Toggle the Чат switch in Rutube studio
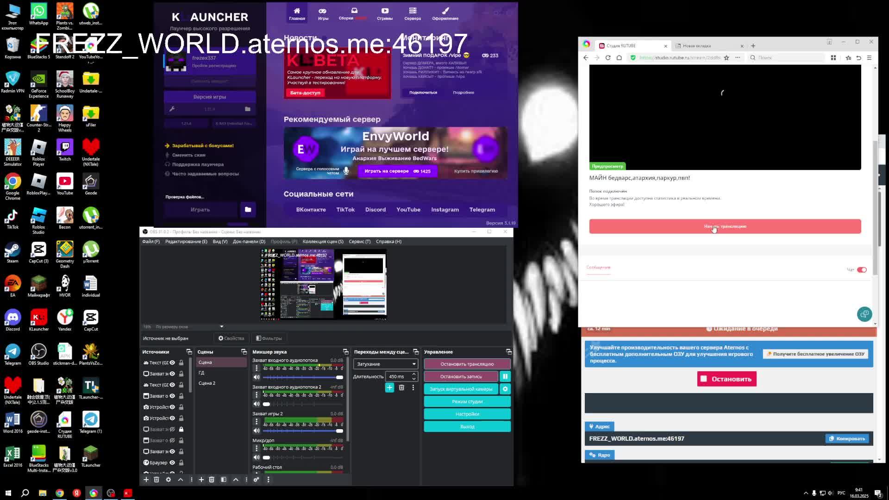889x500 pixels. click(861, 270)
